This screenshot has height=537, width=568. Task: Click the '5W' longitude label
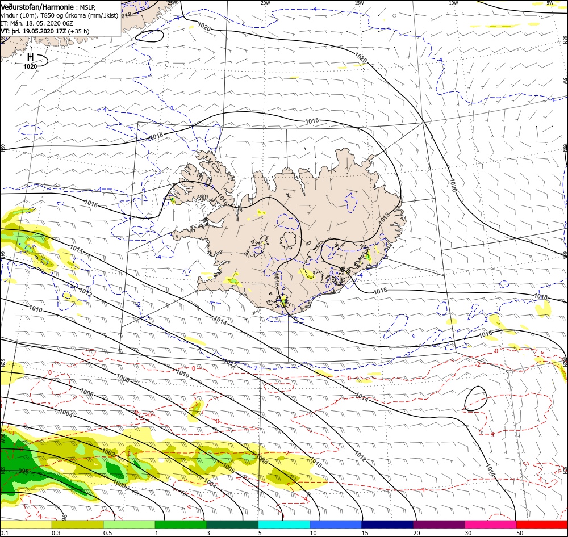click(550, 3)
